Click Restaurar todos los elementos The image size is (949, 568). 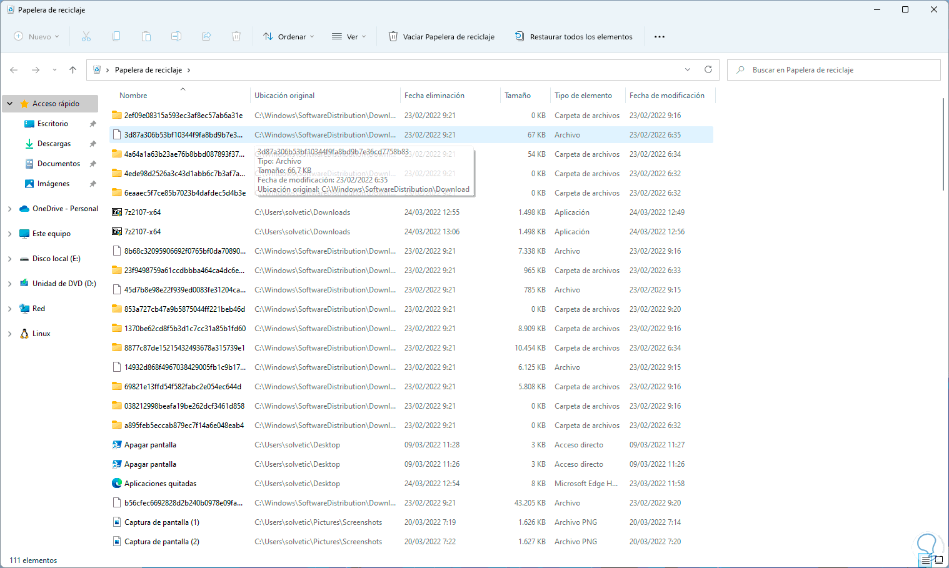click(x=574, y=37)
